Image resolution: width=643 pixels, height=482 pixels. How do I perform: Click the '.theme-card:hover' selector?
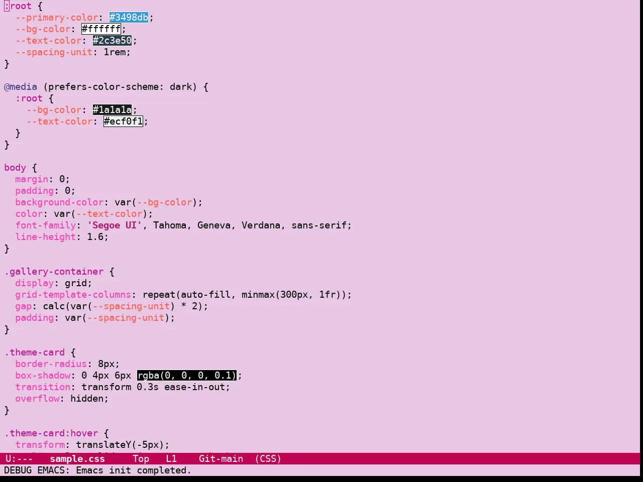[x=51, y=433]
